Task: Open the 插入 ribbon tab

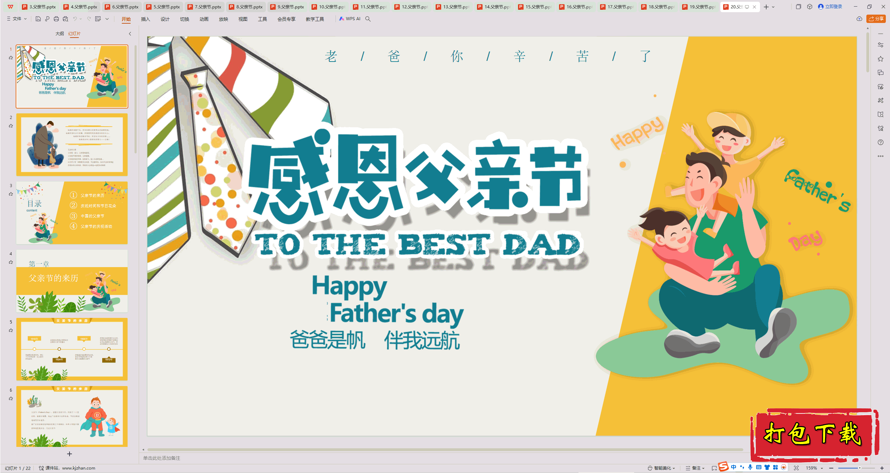Action: point(145,19)
